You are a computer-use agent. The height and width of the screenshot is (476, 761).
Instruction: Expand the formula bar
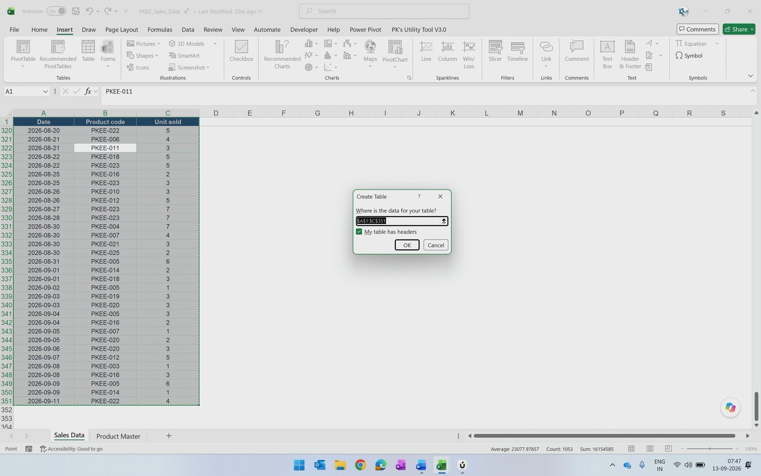pyautogui.click(x=752, y=90)
